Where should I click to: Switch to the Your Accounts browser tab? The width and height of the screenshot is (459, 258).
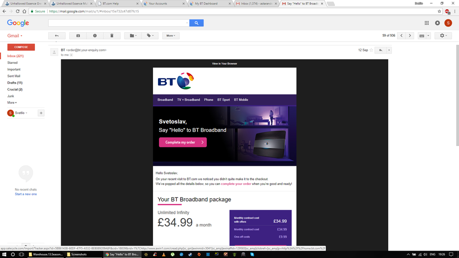click(x=164, y=4)
